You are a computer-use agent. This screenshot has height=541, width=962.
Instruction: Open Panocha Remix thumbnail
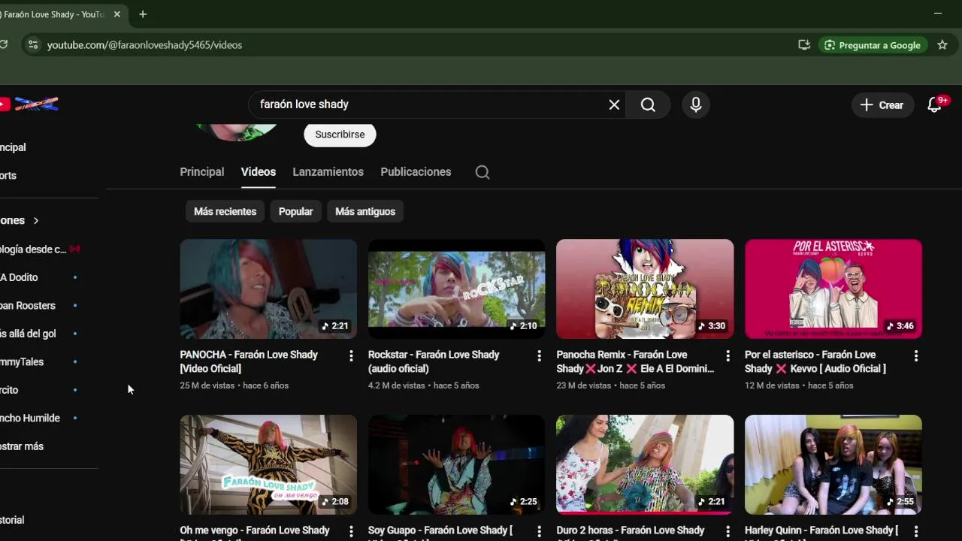(645, 289)
